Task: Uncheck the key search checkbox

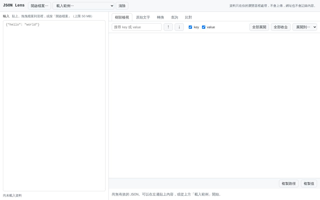Action: [x=190, y=27]
